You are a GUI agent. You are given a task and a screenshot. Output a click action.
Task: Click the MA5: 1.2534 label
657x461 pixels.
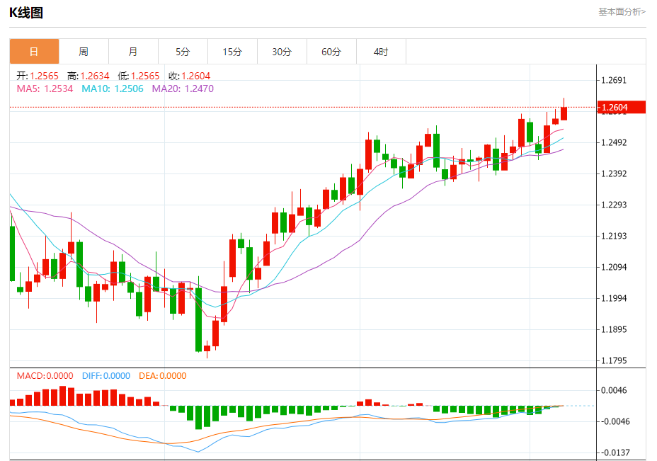[45, 89]
